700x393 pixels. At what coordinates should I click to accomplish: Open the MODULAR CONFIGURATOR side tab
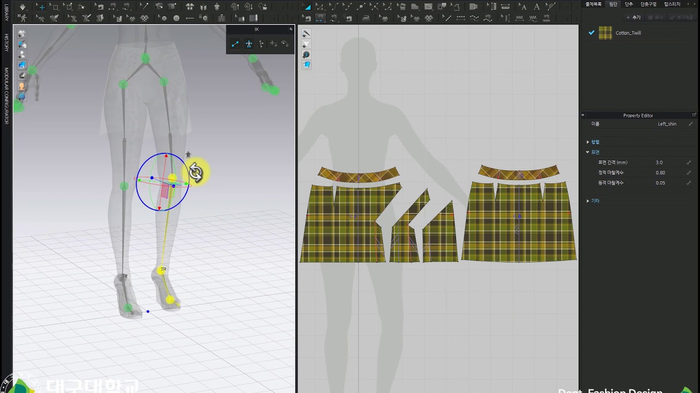(x=6, y=96)
